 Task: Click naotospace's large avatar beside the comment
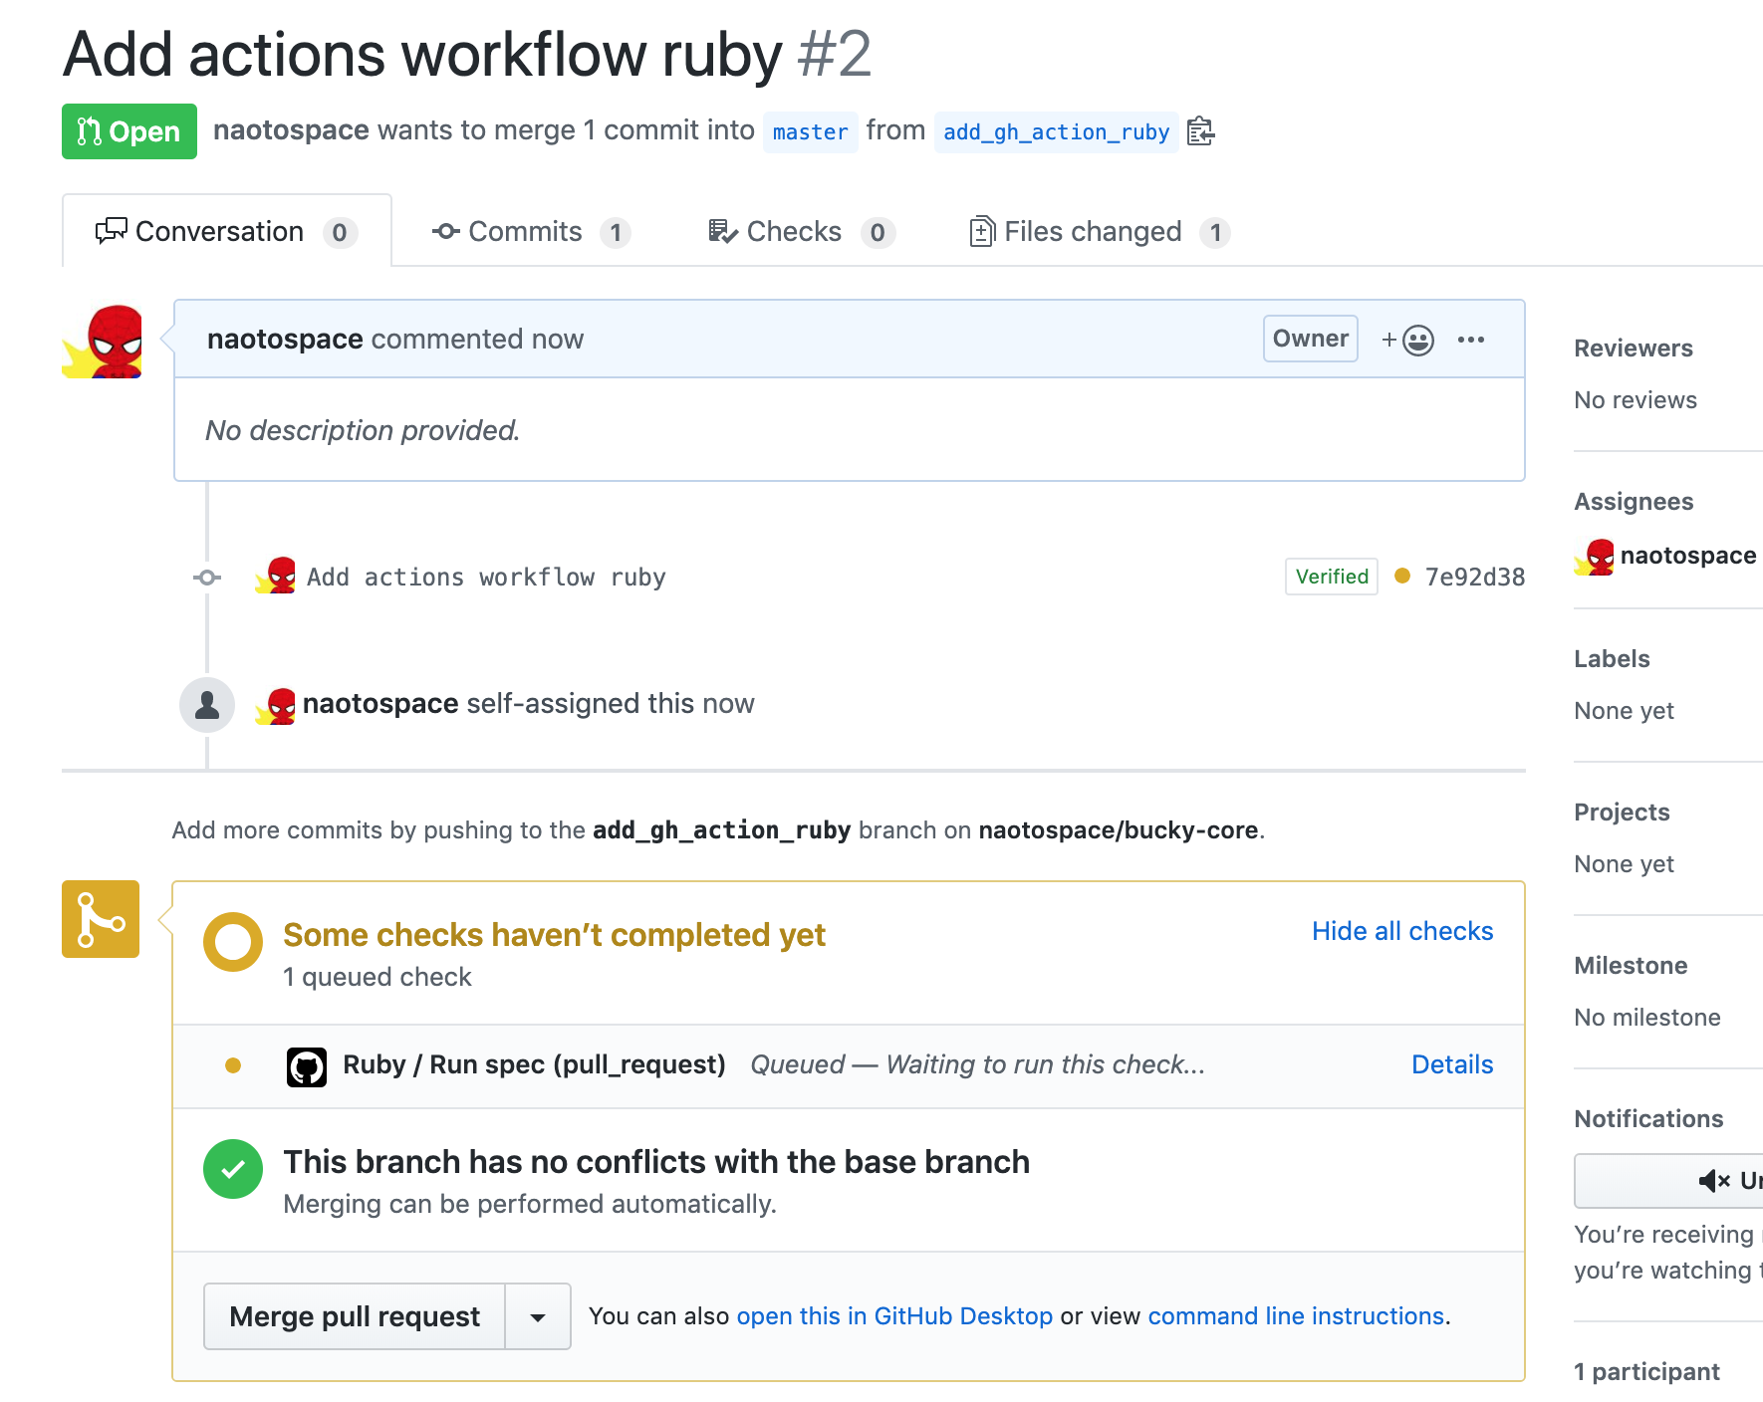(x=102, y=341)
